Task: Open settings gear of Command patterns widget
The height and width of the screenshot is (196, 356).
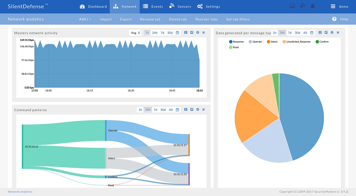Action: 198,110
